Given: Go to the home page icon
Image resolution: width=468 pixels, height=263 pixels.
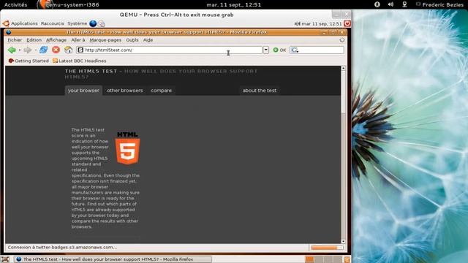Looking at the screenshot, I should [68, 50].
